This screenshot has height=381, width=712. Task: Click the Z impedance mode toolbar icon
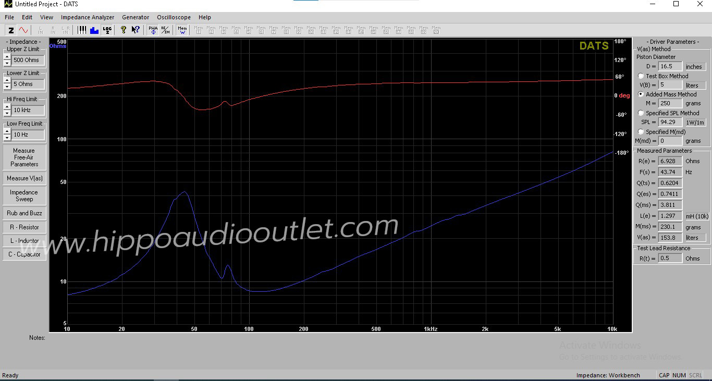click(x=11, y=30)
